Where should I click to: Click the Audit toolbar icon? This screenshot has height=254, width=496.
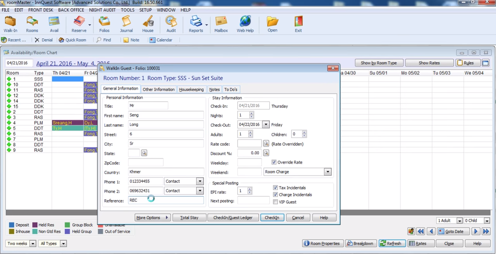tap(171, 24)
